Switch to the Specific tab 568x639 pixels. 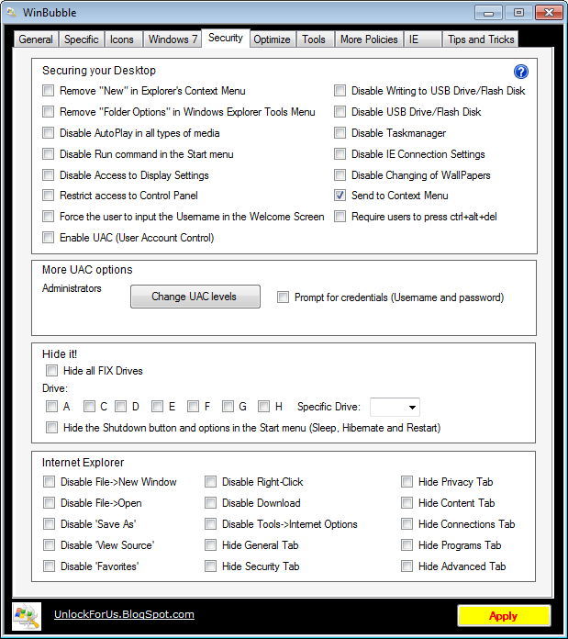tap(82, 39)
